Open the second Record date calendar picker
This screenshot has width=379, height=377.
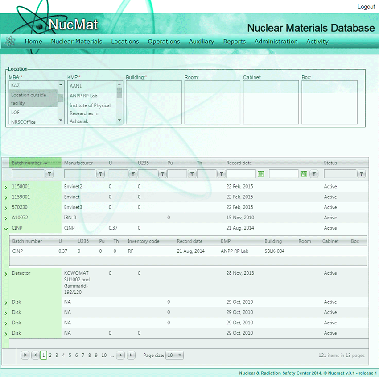[x=304, y=174]
